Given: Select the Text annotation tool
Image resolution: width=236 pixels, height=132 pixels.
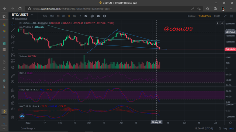Looking at the screenshot, I should point(13,49).
